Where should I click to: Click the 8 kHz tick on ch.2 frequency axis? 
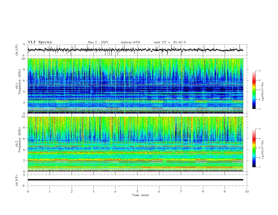point(25,128)
